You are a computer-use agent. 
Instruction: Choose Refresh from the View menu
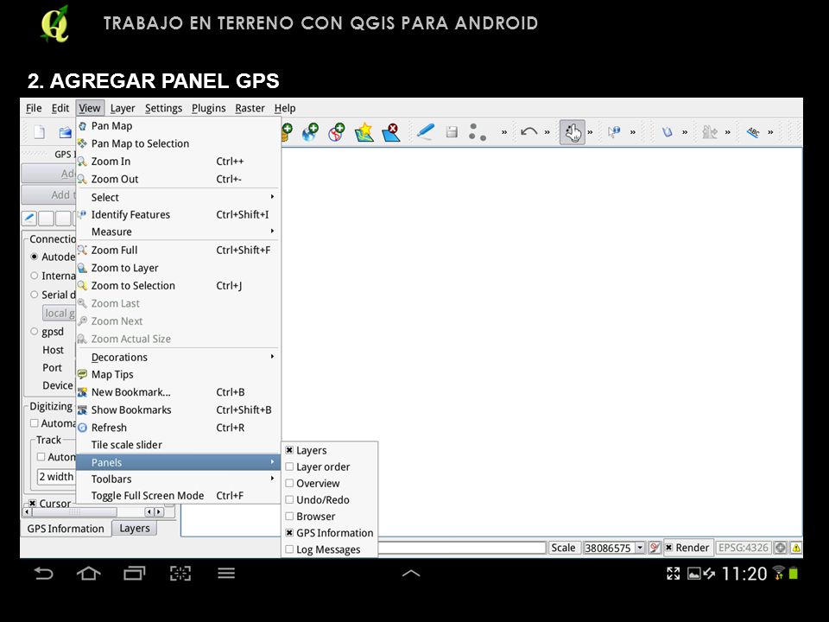(178, 428)
